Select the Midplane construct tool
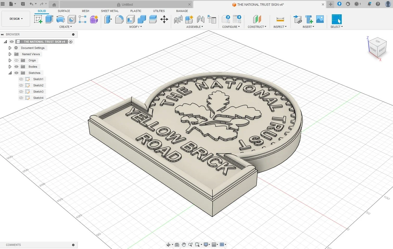Screen dimensions: 393x249 tap(257, 19)
